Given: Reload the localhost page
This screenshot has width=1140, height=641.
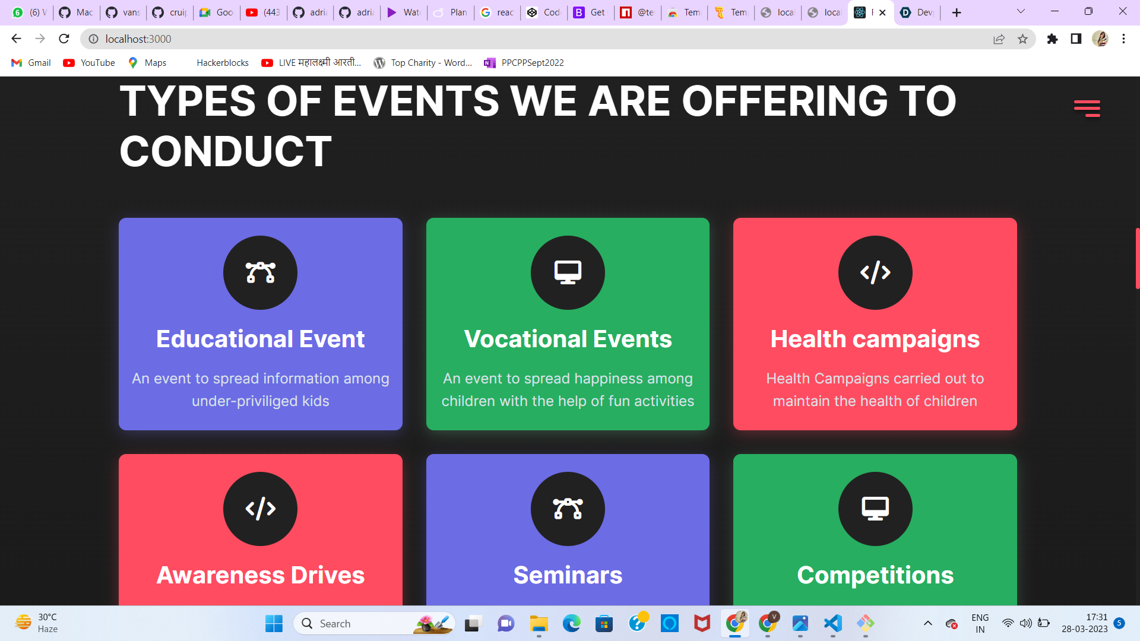Looking at the screenshot, I should 64,39.
